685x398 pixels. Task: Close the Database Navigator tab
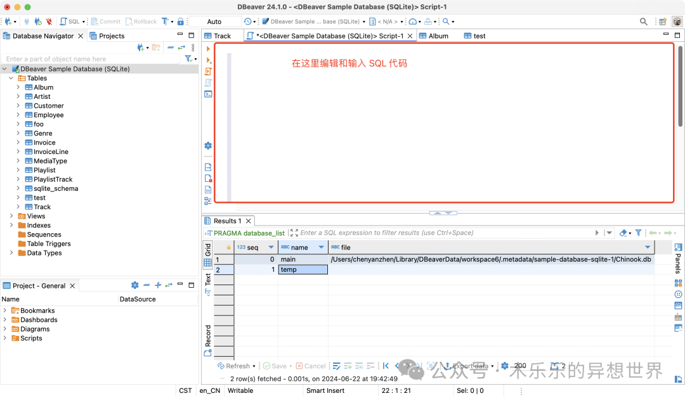coord(81,35)
